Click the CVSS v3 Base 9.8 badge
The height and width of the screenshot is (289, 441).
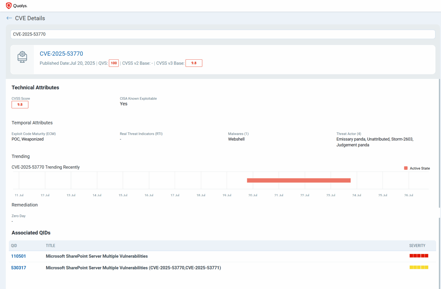(x=194, y=63)
